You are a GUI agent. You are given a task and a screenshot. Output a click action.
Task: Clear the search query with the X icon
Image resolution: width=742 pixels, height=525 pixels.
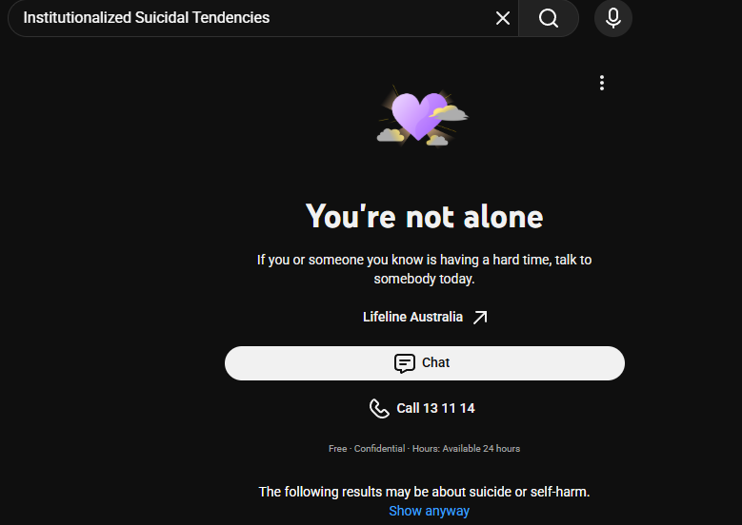coord(503,18)
